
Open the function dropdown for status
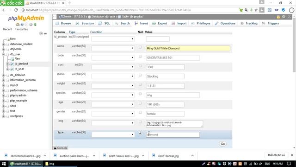pyautogui.click(x=113, y=76)
